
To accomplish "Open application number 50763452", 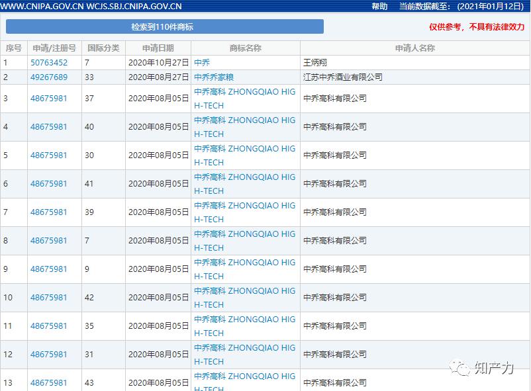I will [x=49, y=63].
